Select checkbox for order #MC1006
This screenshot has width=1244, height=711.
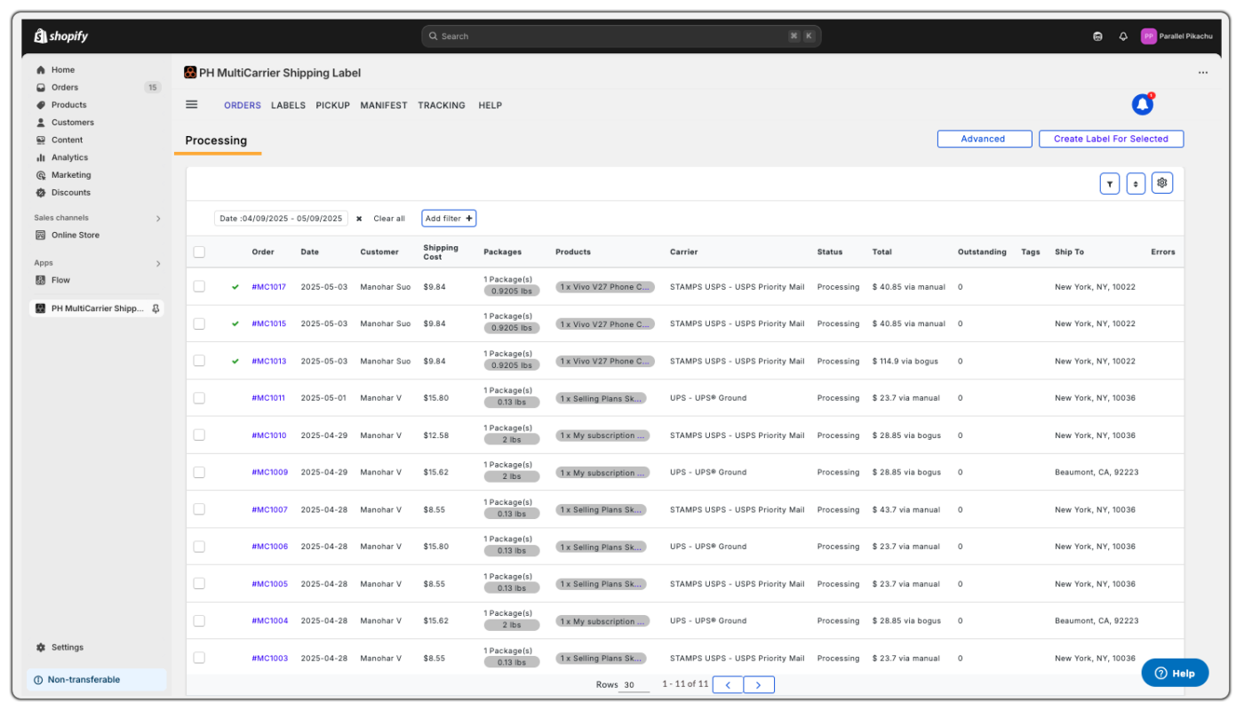[199, 547]
